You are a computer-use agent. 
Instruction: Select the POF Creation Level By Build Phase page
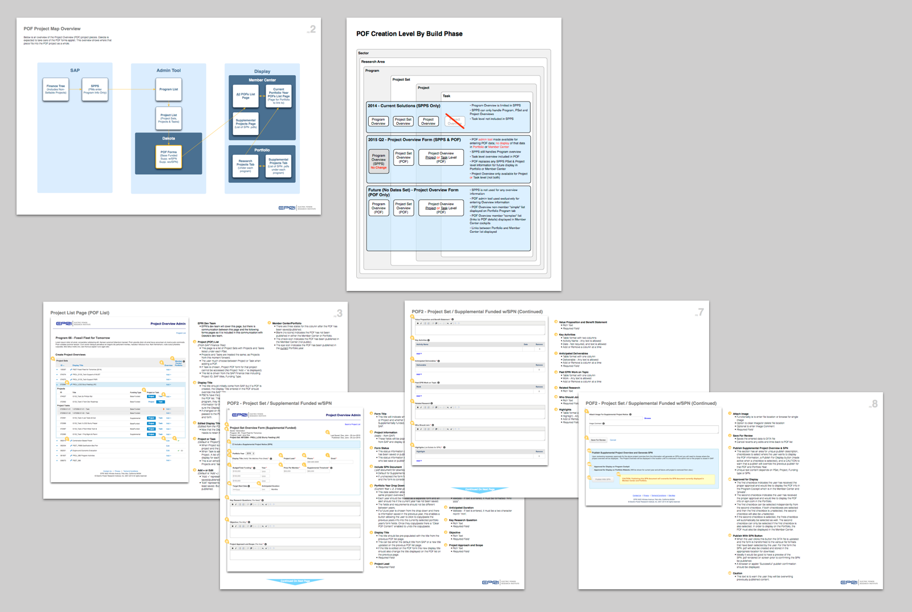click(454, 154)
